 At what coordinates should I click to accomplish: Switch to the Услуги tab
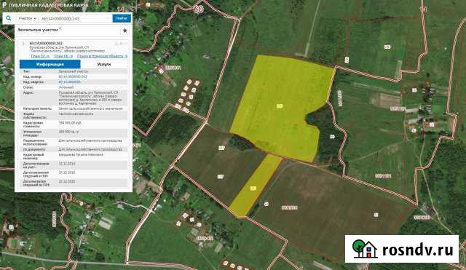coord(104,64)
